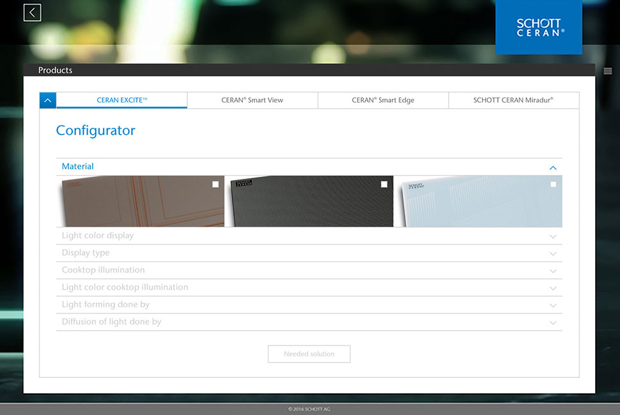620x415 pixels.
Task: Switch to the CERAN Smart Edge tab
Action: pos(383,100)
